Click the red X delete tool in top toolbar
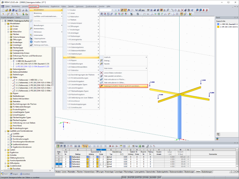This screenshot has height=179, width=239. 182,10
